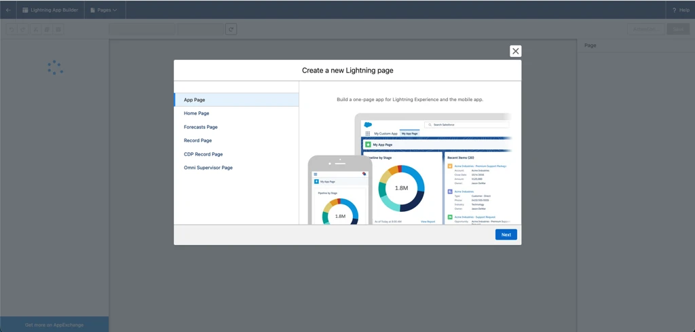
Task: Select Home Page type
Action: [x=236, y=113]
